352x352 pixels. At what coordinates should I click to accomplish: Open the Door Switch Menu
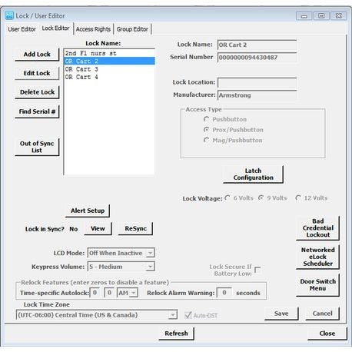(x=317, y=285)
